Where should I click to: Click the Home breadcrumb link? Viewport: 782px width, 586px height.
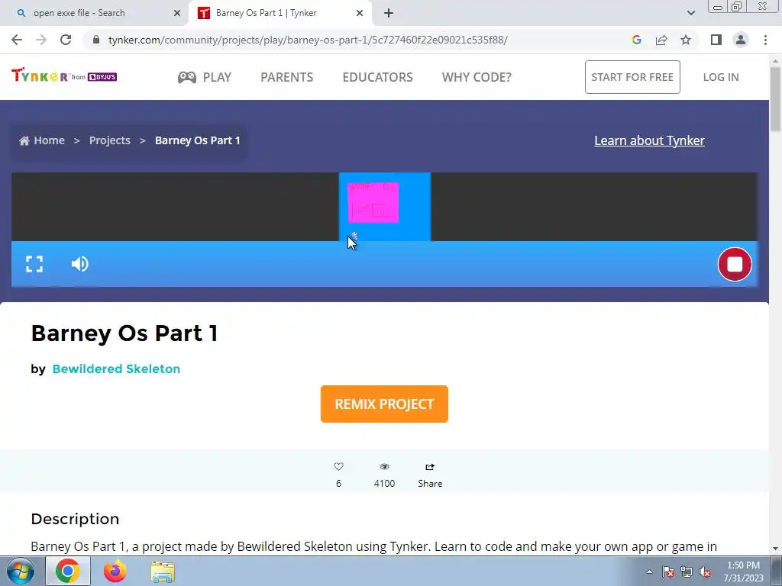pyautogui.click(x=42, y=140)
